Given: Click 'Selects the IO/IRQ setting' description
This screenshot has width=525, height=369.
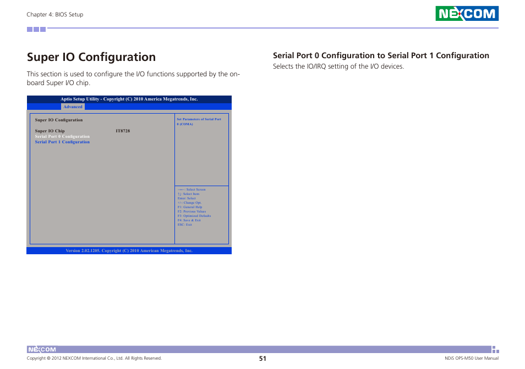Looking at the screenshot, I should point(338,66).
